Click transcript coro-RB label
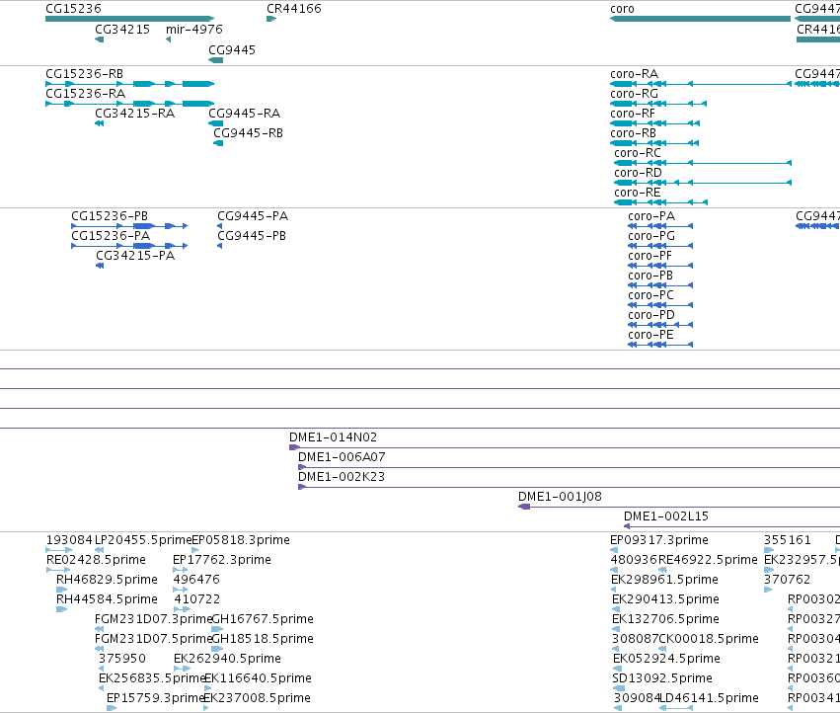Image resolution: width=840 pixels, height=713 pixels. tap(634, 133)
